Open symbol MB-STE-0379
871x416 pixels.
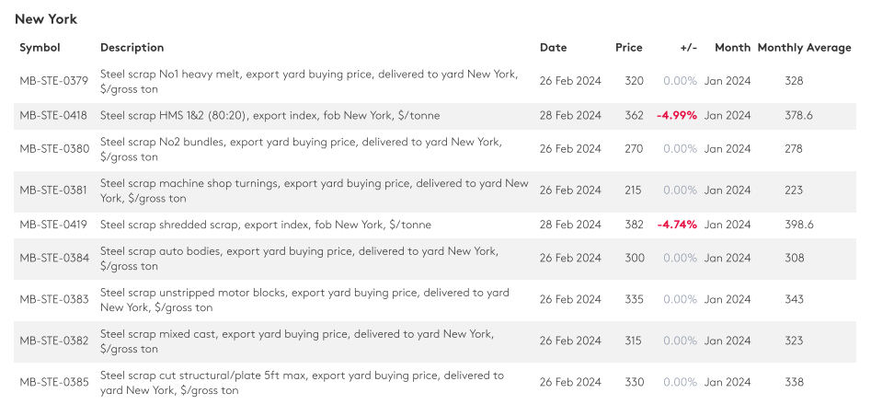pyautogui.click(x=54, y=81)
